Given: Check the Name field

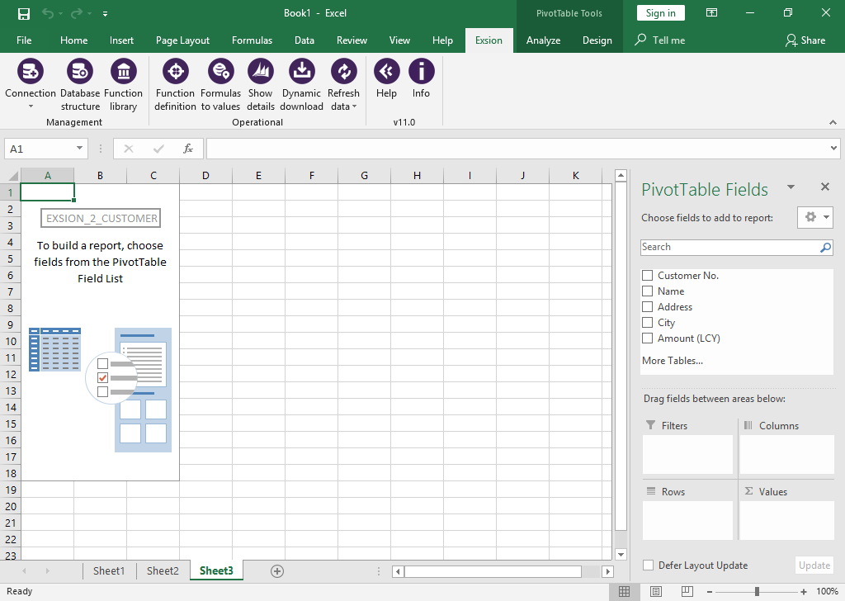Looking at the screenshot, I should (x=647, y=291).
